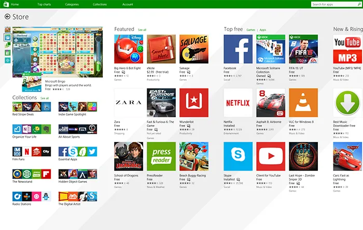The height and width of the screenshot is (230, 363).
Task: Select the VLC for Windows 8 icon
Action: tap(303, 103)
